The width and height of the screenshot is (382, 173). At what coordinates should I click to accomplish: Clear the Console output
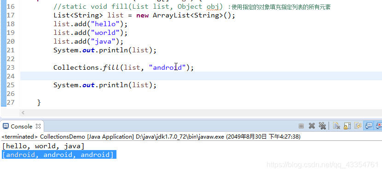336,126
